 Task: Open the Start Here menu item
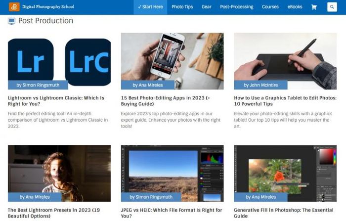(150, 7)
